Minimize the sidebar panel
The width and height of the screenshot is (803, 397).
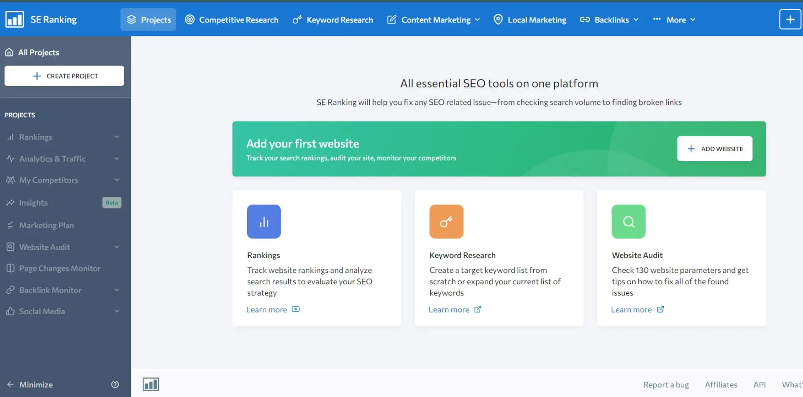coord(30,384)
